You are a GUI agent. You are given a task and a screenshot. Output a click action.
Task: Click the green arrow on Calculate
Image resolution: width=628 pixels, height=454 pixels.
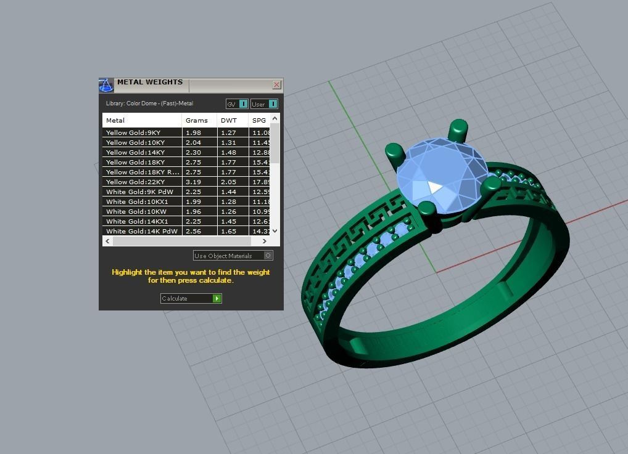point(217,298)
